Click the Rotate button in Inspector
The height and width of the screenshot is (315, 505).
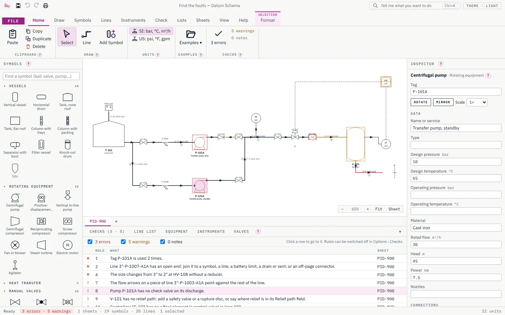(421, 102)
